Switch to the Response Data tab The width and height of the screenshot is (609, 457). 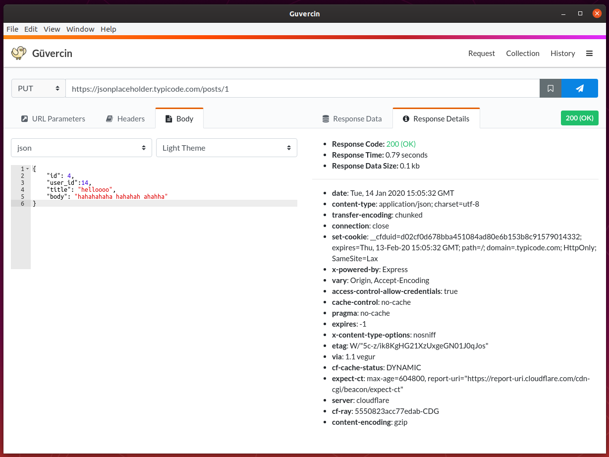[x=352, y=118]
